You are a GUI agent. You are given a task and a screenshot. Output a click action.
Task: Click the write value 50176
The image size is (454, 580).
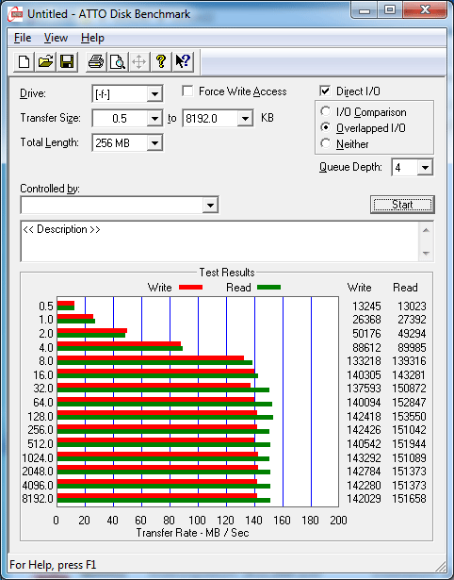[x=366, y=333]
